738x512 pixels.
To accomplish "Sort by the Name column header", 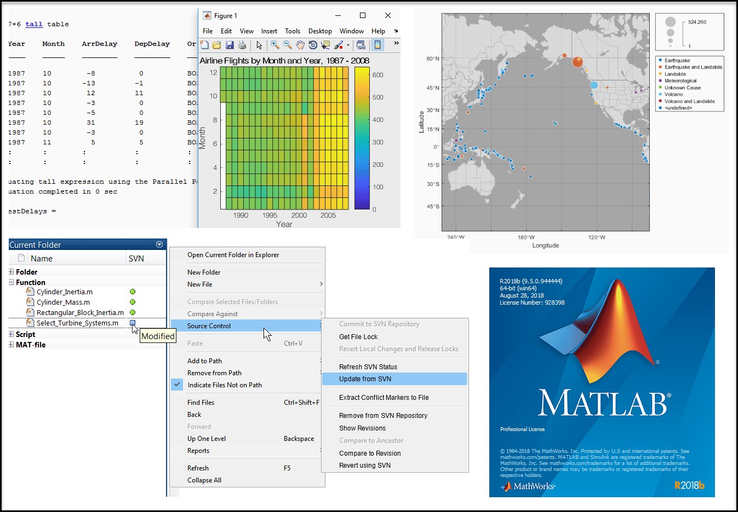I will tap(42, 258).
